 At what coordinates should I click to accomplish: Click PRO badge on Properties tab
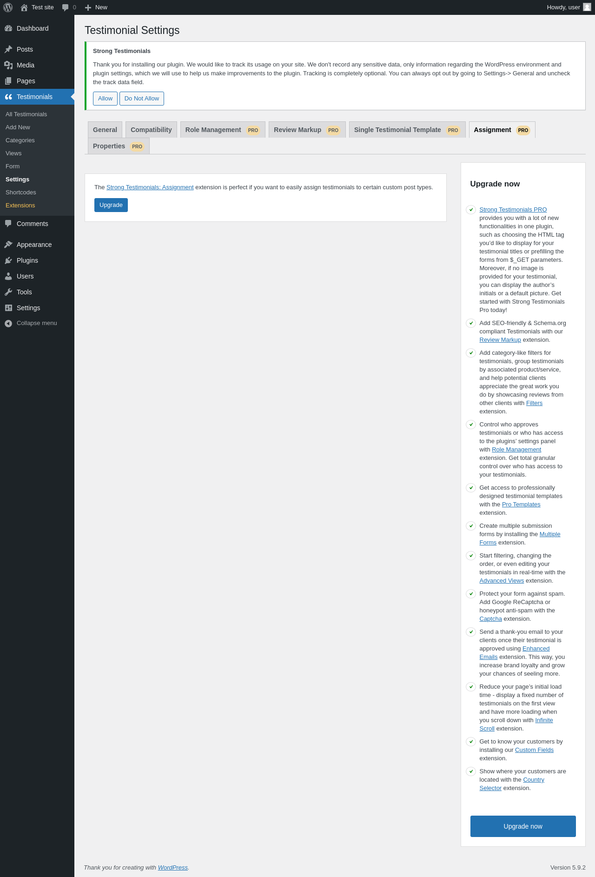pyautogui.click(x=137, y=146)
